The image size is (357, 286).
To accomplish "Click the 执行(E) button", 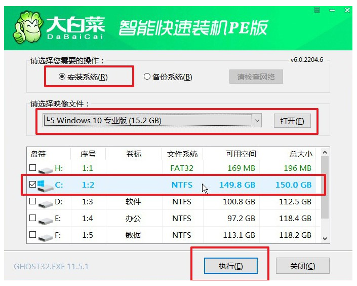I will (230, 266).
